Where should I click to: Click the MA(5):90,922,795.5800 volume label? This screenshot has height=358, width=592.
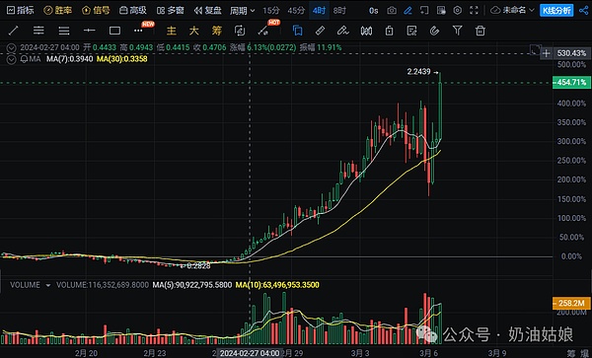coord(191,285)
